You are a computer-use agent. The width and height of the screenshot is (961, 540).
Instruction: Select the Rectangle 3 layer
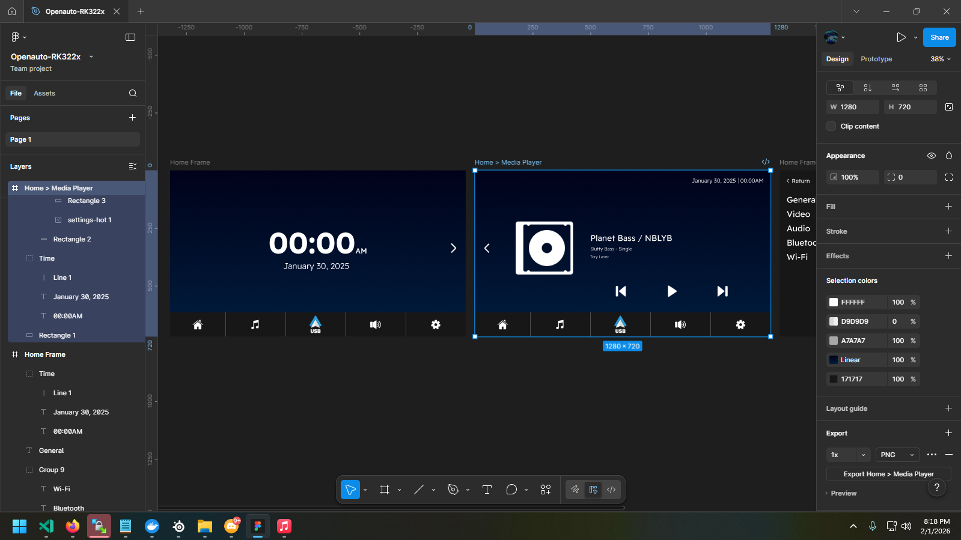point(87,201)
